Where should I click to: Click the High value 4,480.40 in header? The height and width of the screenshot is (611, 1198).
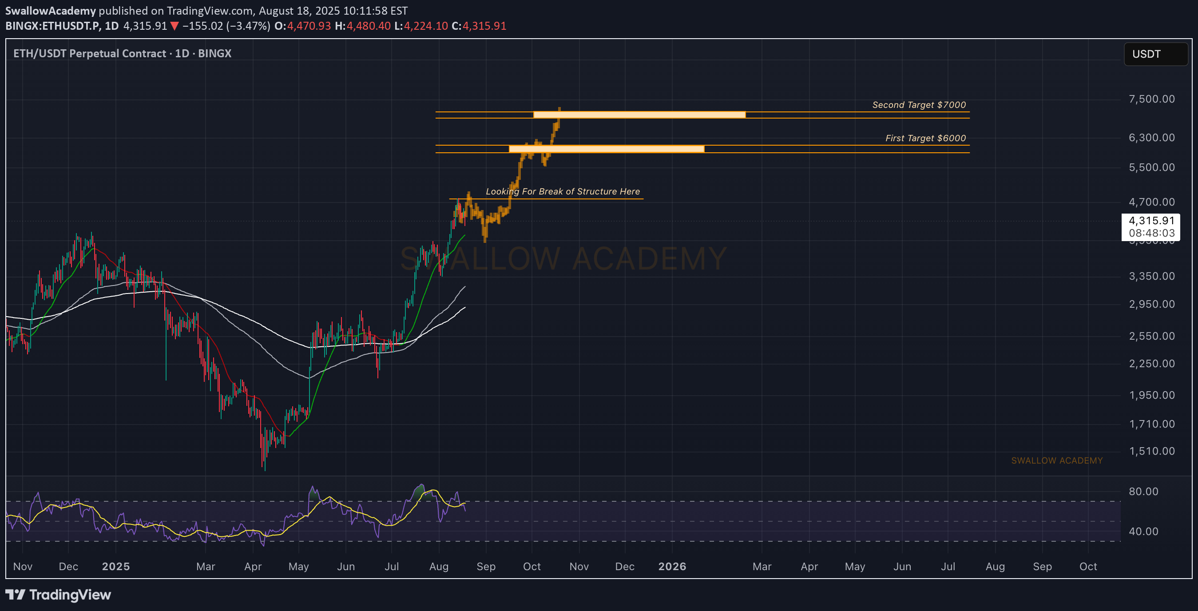(369, 26)
